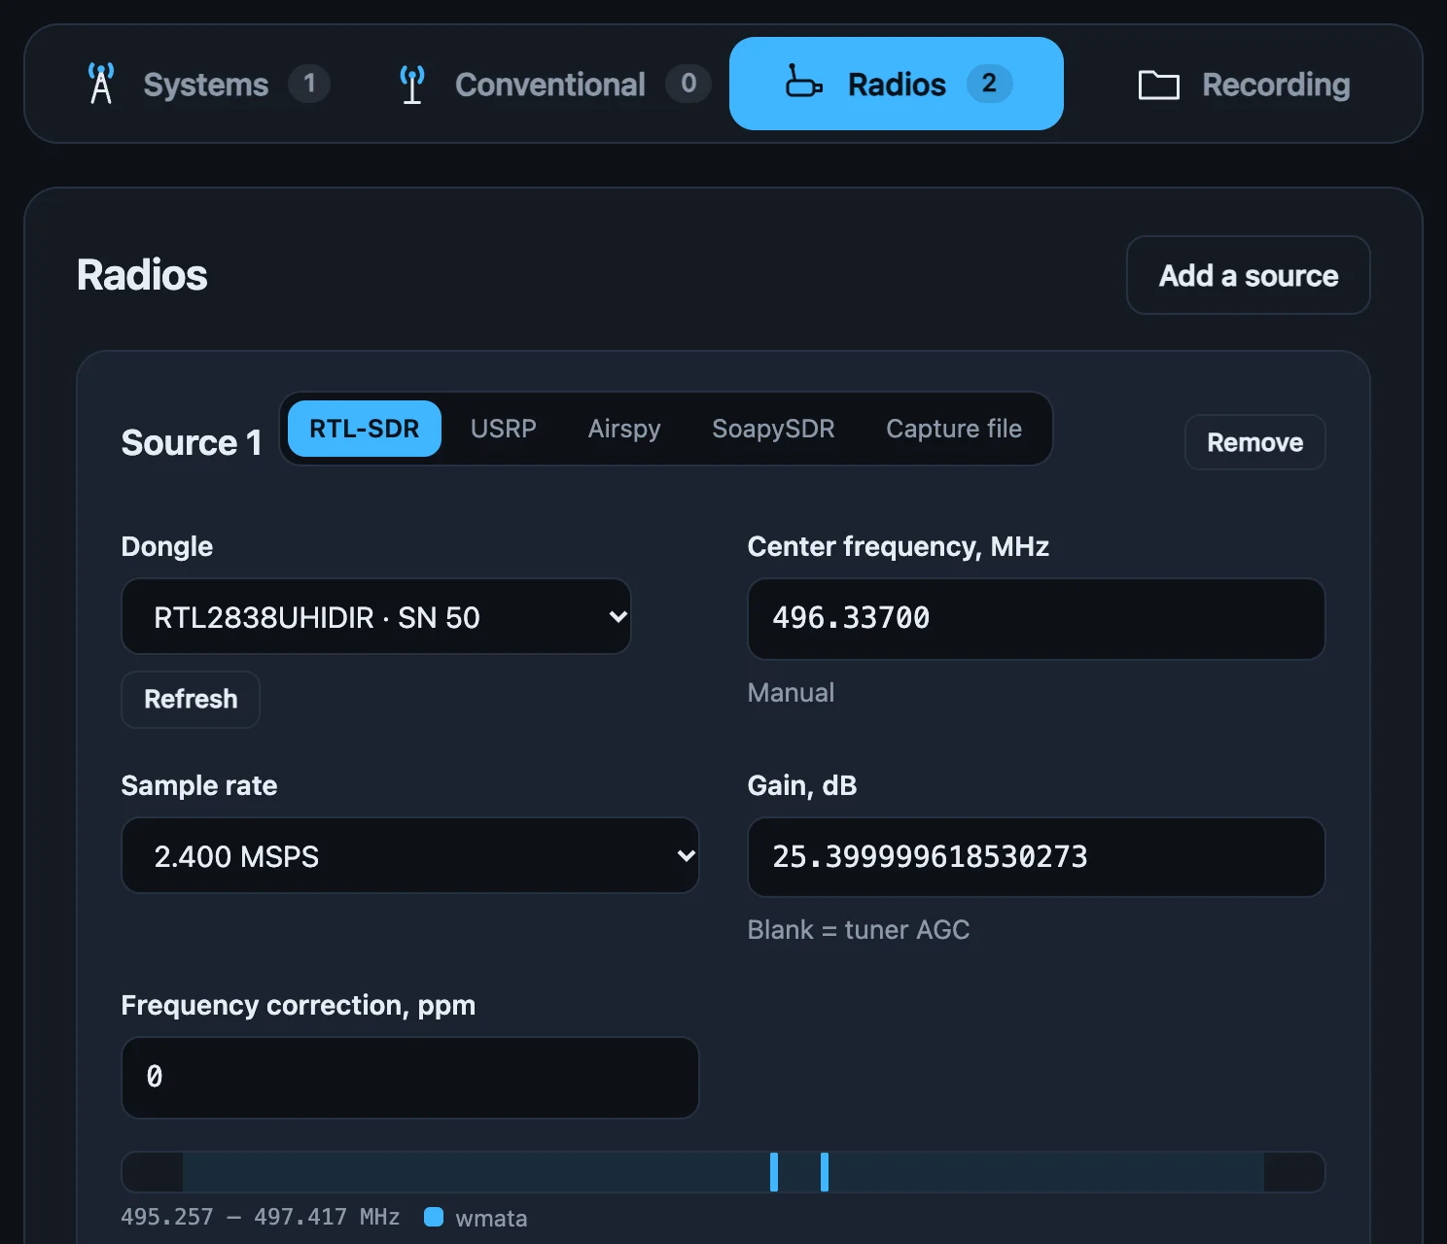Click the left marker on frequency bar
This screenshot has width=1447, height=1244.
point(774,1172)
